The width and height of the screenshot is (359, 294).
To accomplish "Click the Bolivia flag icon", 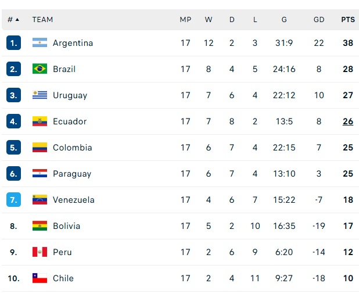I will tap(40, 226).
